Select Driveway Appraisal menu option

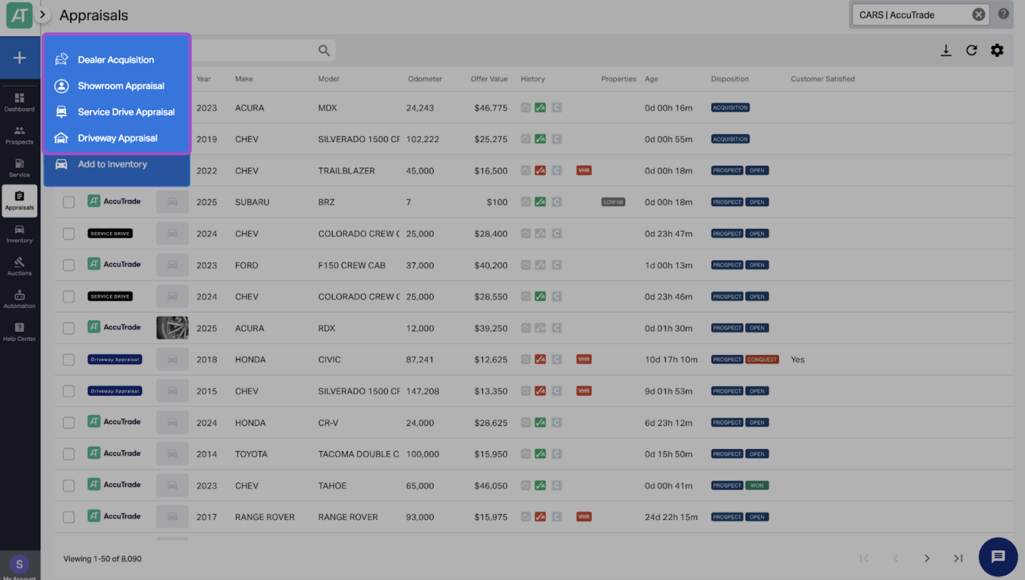[117, 138]
